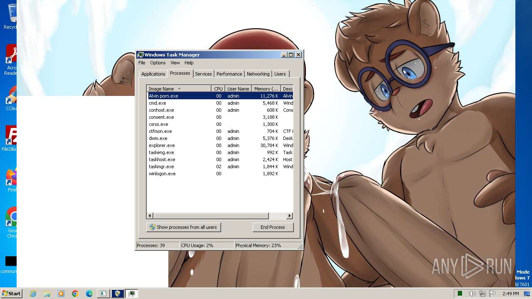Open the Options menu
Viewport: 532px width, 299px height.
tap(158, 63)
